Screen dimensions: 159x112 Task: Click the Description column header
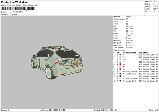pos(131,52)
